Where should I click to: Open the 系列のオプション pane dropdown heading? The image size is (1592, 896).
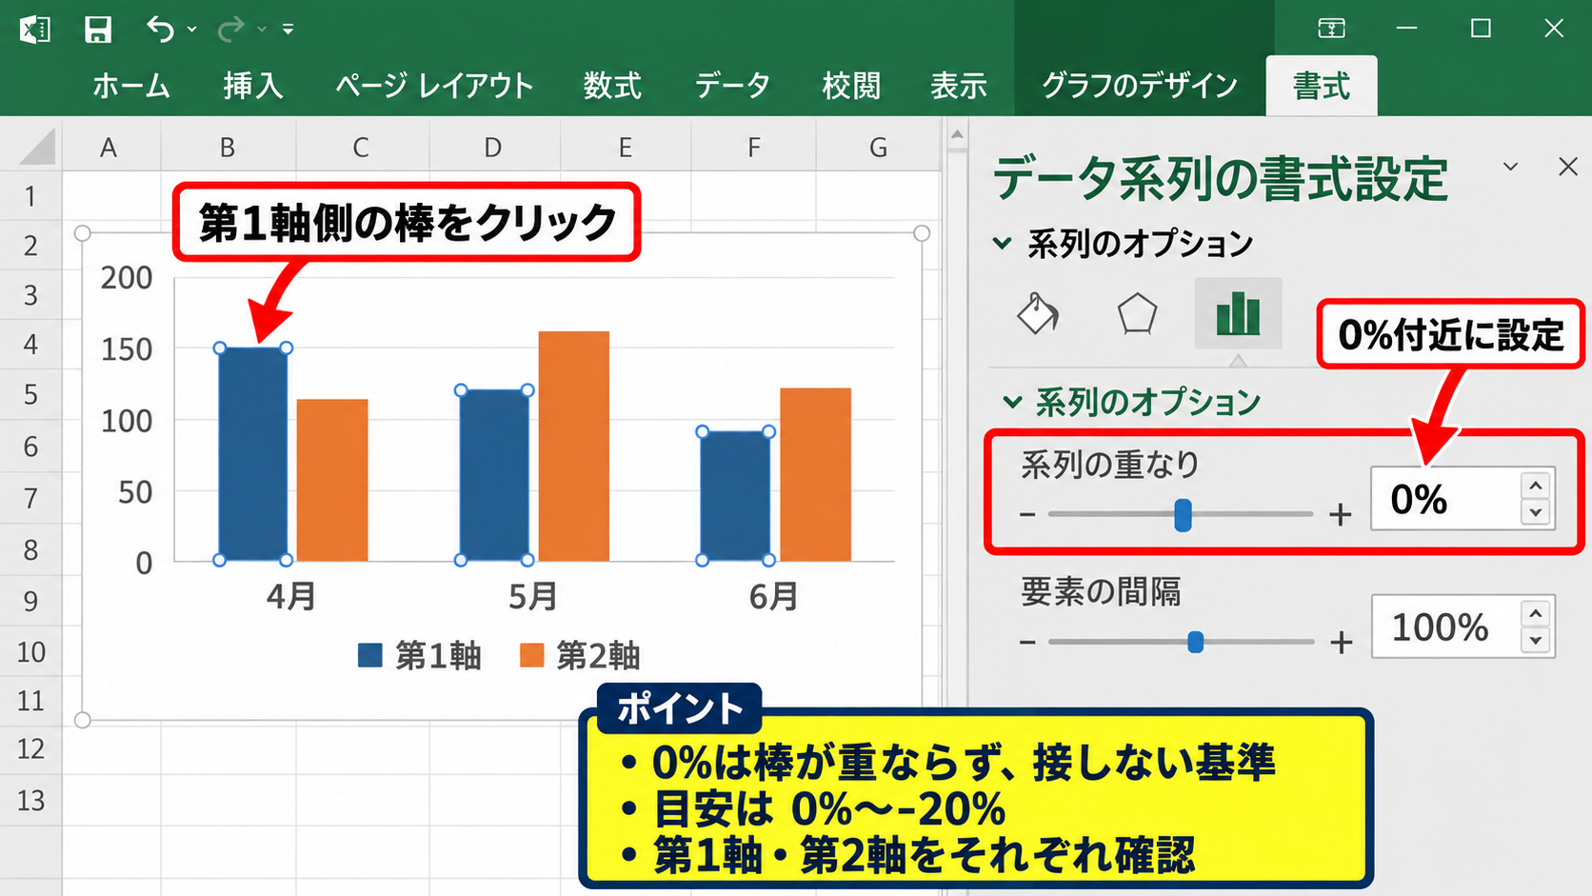click(1124, 244)
